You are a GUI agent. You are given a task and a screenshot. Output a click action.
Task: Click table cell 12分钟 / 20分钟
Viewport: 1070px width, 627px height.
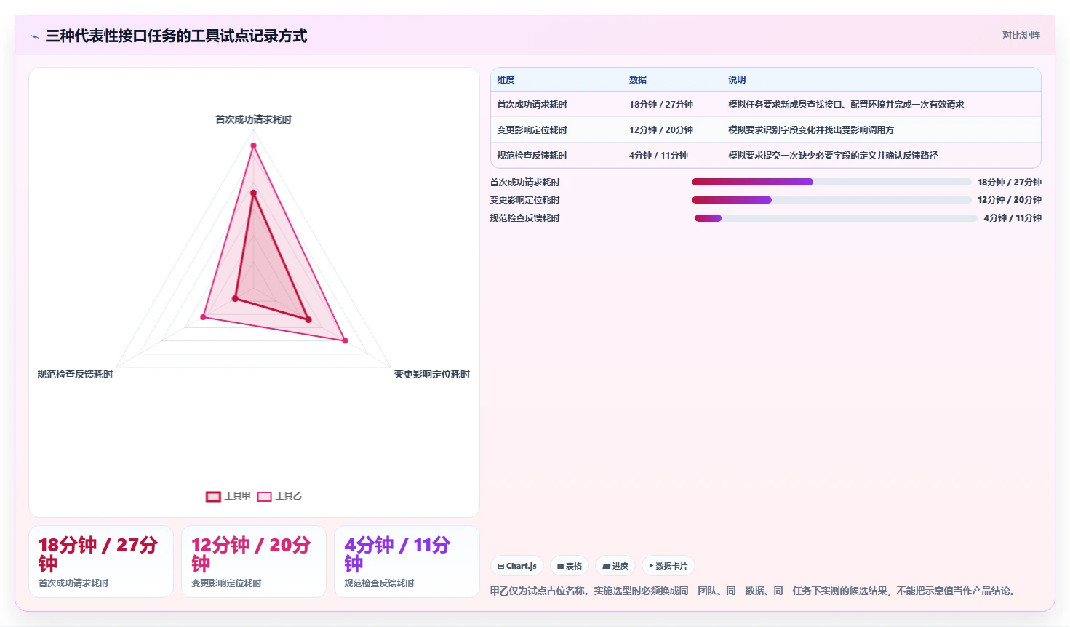661,130
